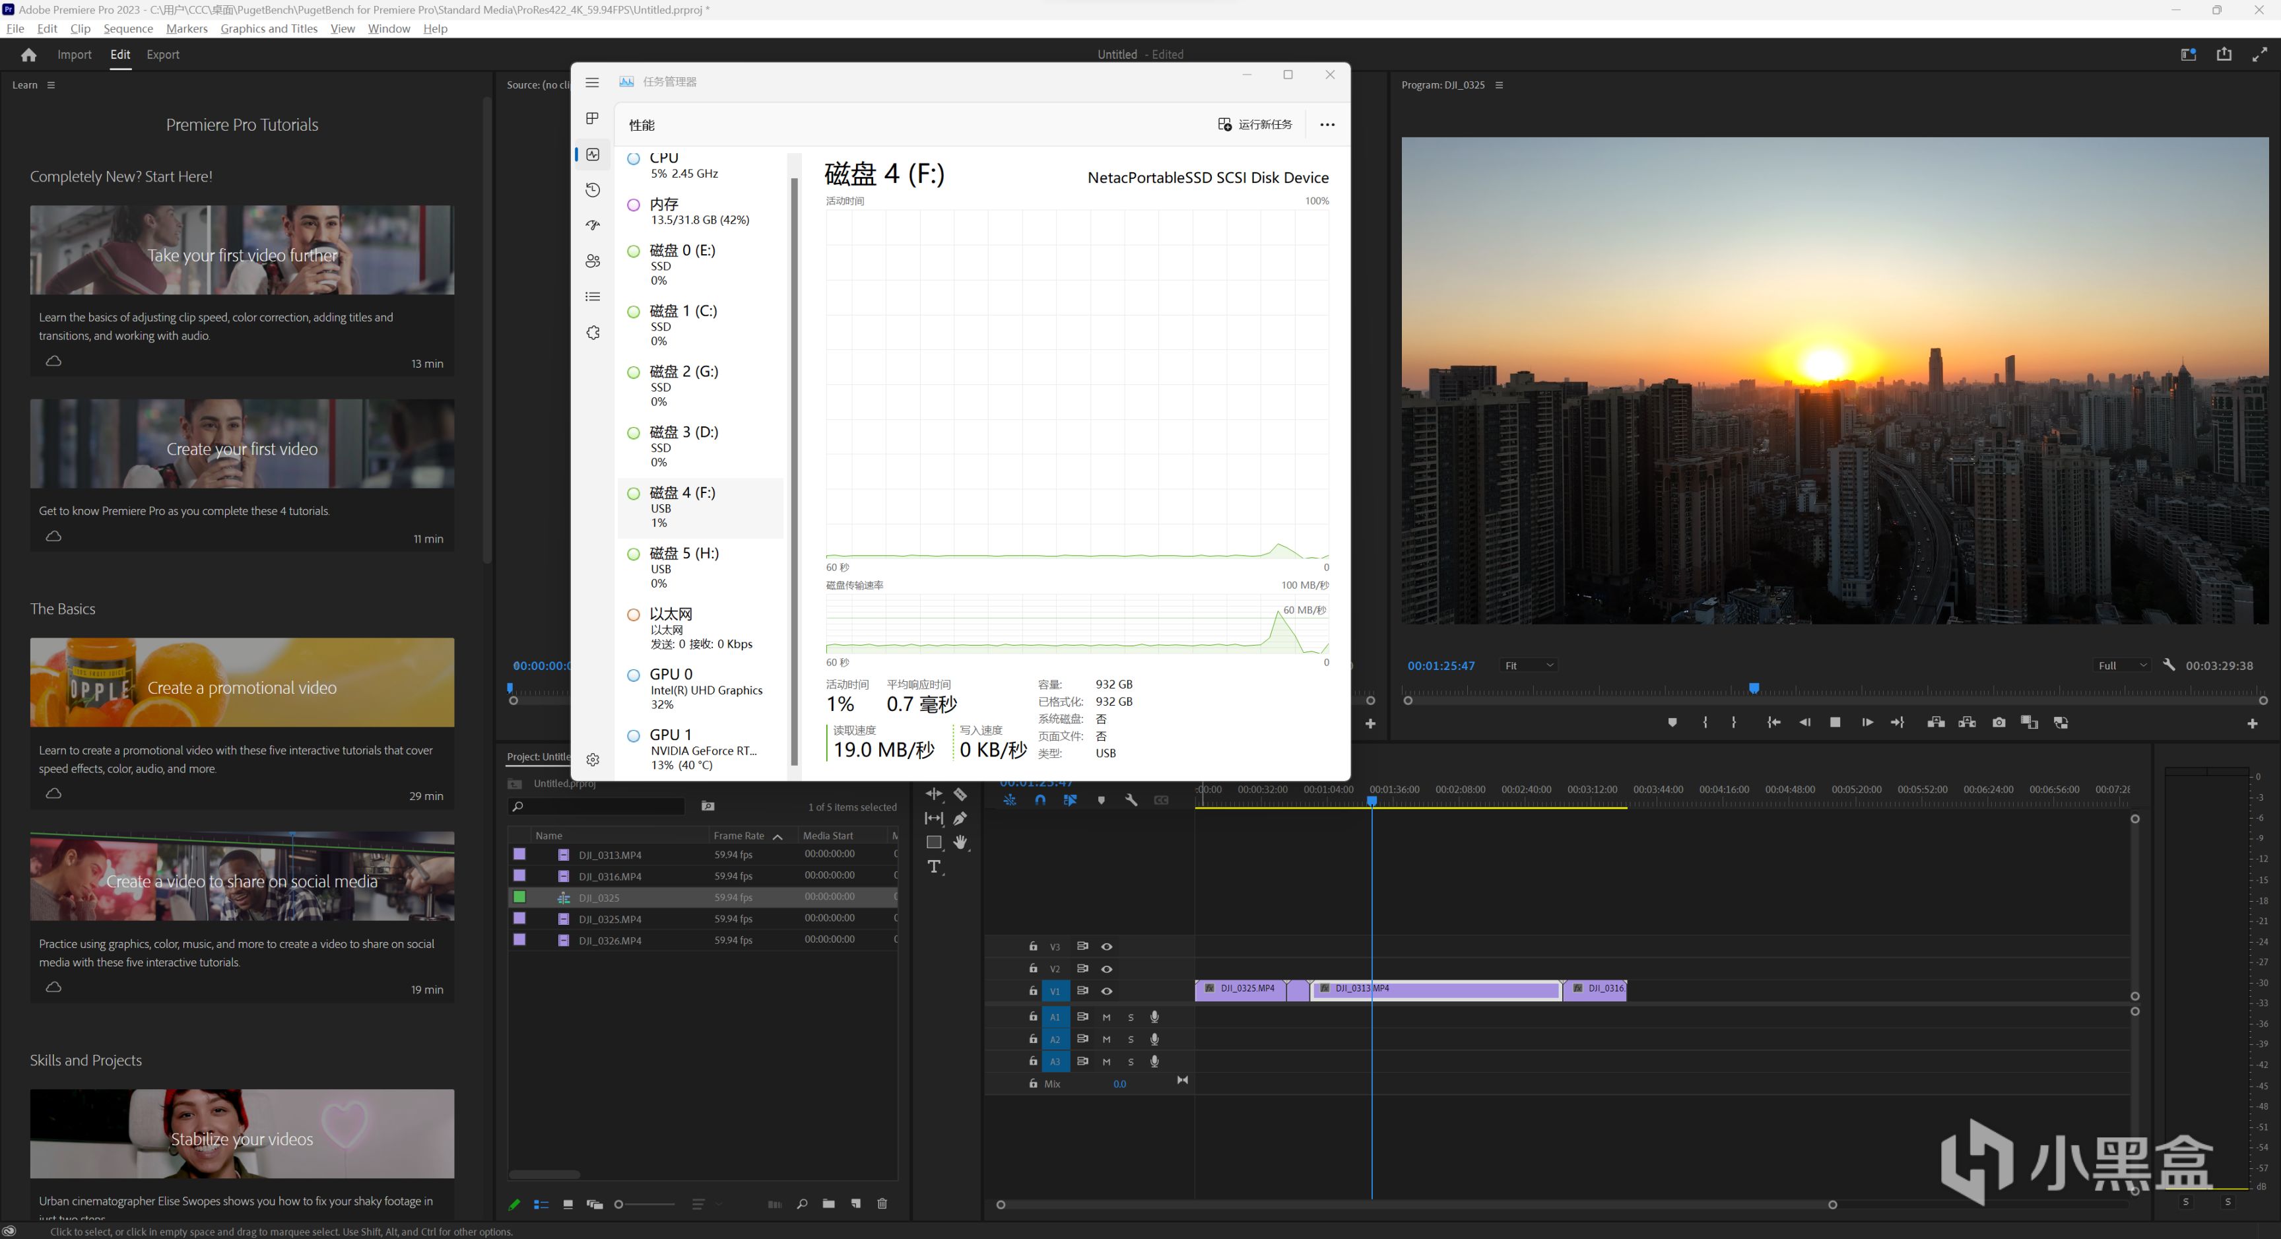The height and width of the screenshot is (1239, 2281).
Task: Switch to the Export tab
Action: [x=163, y=55]
